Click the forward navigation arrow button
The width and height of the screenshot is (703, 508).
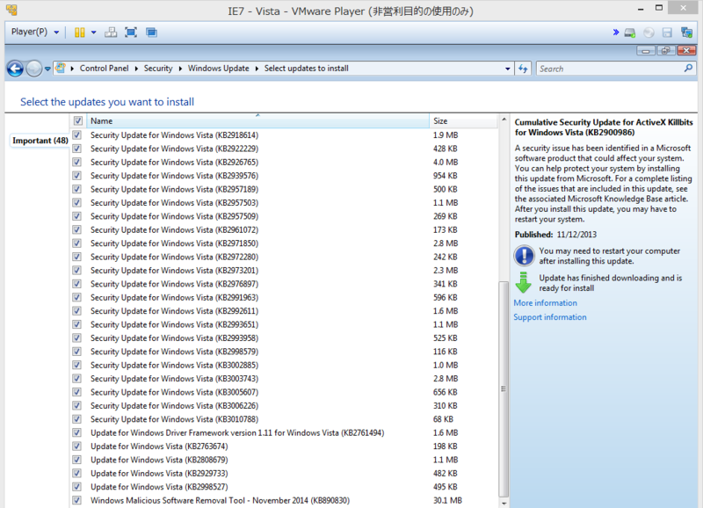point(34,69)
